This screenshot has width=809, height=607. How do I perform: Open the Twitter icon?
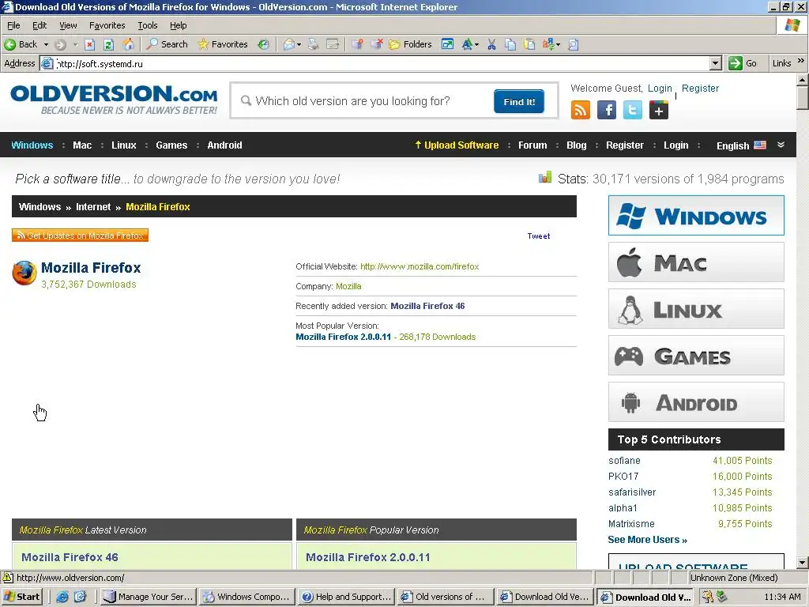(x=633, y=110)
